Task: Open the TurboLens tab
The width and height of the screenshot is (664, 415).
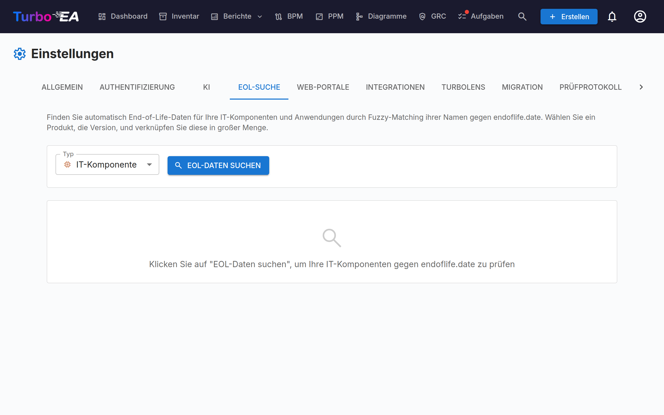Action: (x=463, y=87)
